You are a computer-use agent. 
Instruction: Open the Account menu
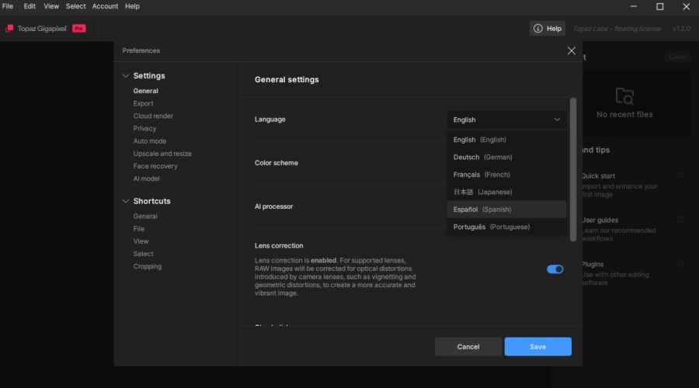(x=105, y=6)
